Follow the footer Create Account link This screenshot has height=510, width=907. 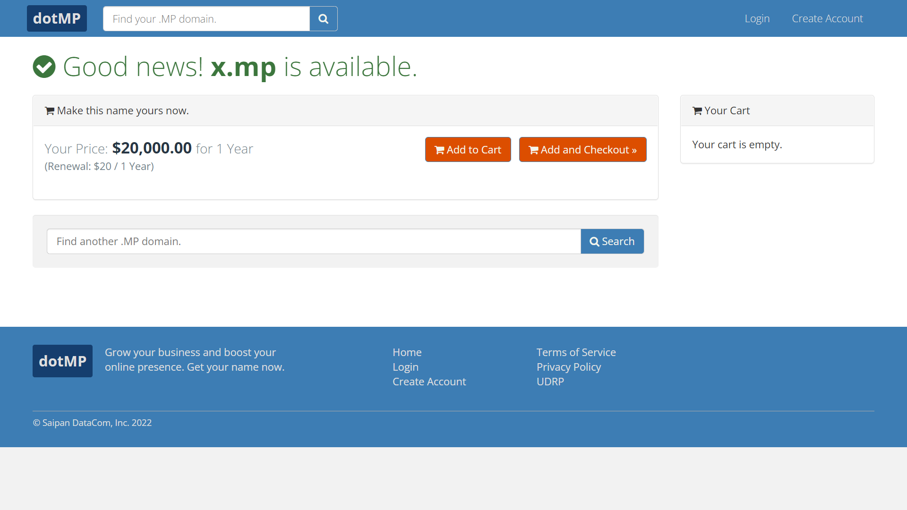[x=429, y=382]
